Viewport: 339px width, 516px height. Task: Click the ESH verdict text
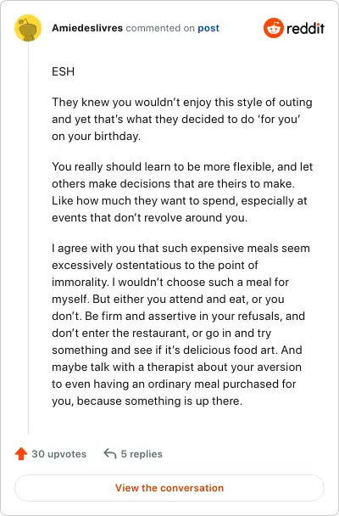[x=63, y=71]
